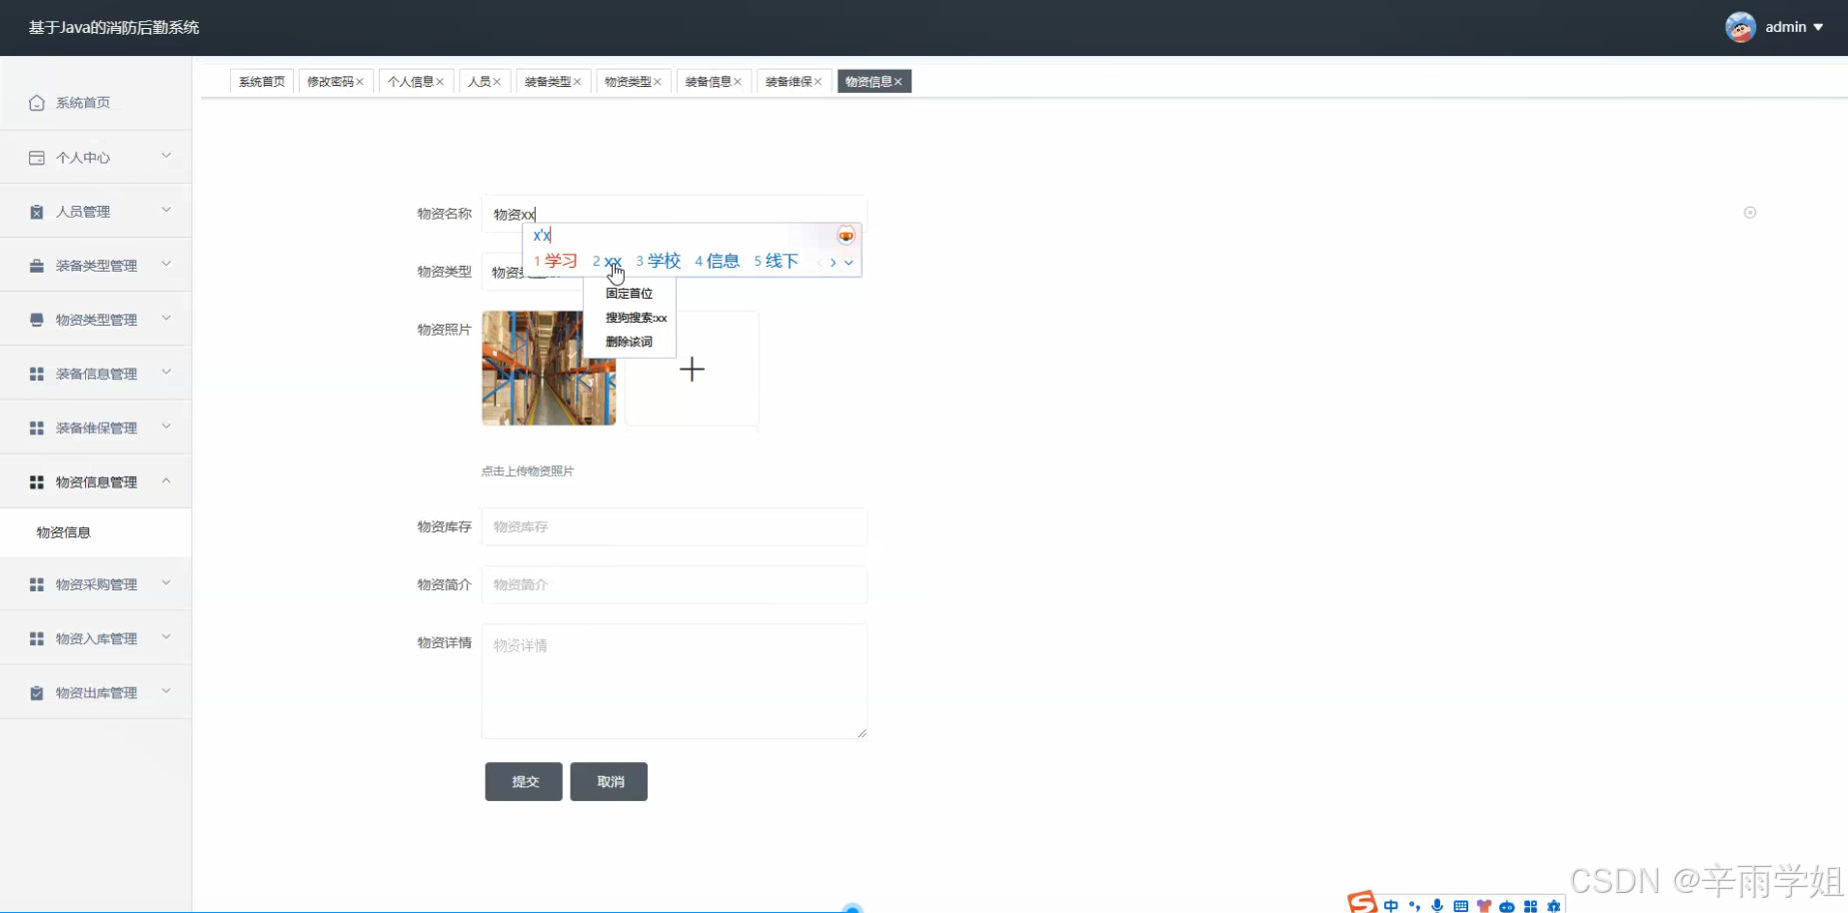The width and height of the screenshot is (1848, 913).
Task: Click the 提交 submit button
Action: click(523, 781)
